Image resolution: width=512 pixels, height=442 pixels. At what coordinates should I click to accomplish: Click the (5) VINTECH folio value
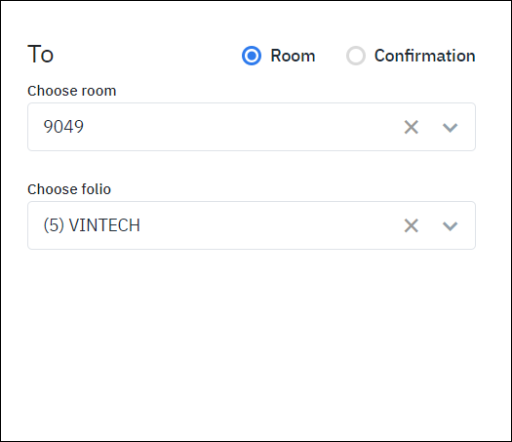92,225
